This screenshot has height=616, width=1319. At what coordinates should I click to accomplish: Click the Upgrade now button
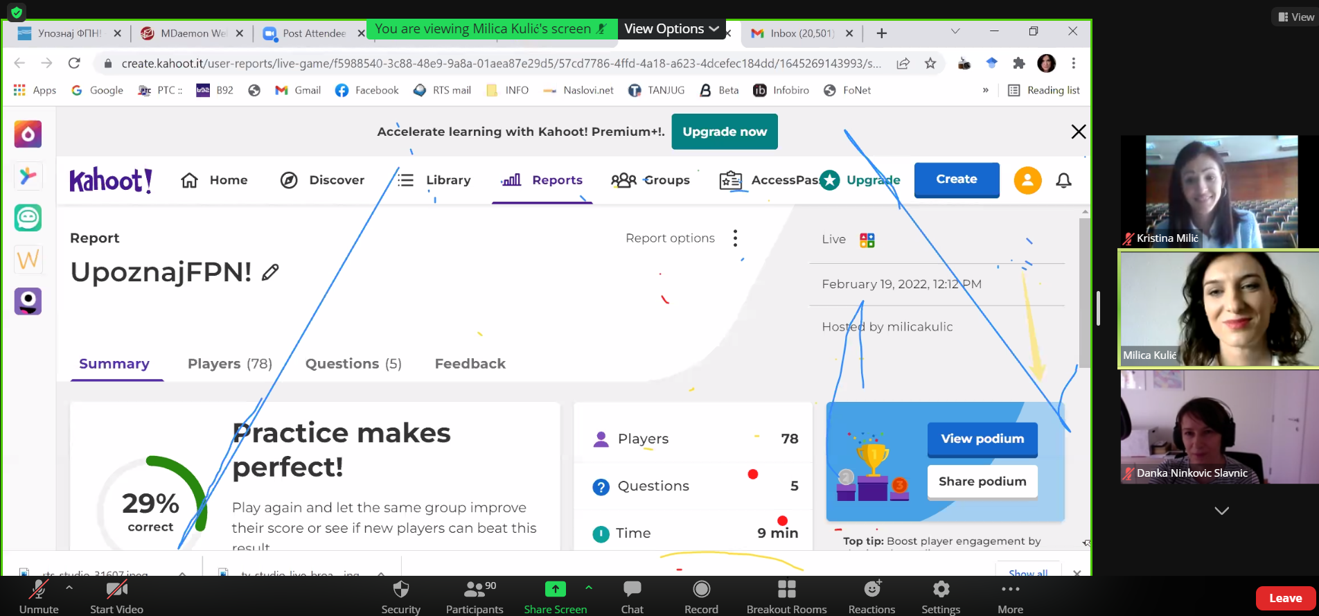click(725, 132)
